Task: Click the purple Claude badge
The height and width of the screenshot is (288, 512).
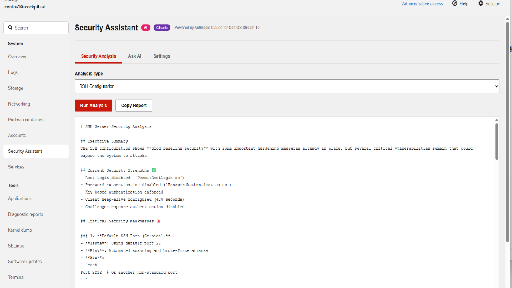Action: tap(162, 28)
